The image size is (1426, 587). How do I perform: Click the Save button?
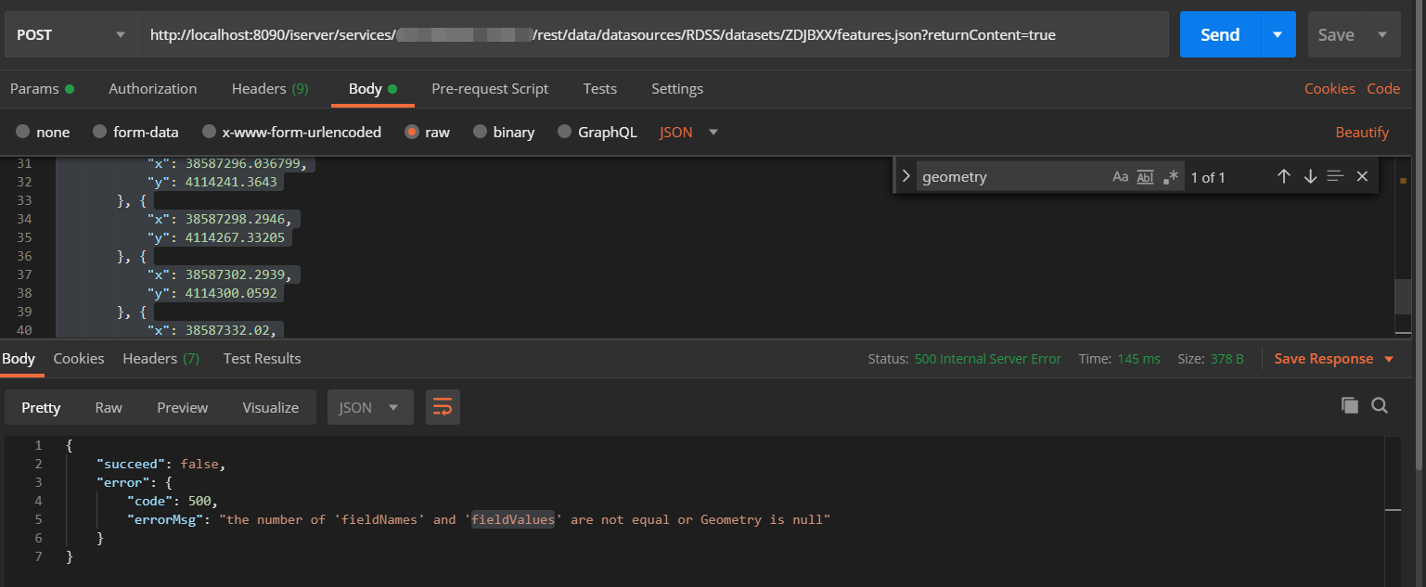click(1336, 34)
